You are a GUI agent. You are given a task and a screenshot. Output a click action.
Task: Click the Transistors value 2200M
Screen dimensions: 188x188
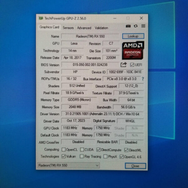click(x=111, y=58)
